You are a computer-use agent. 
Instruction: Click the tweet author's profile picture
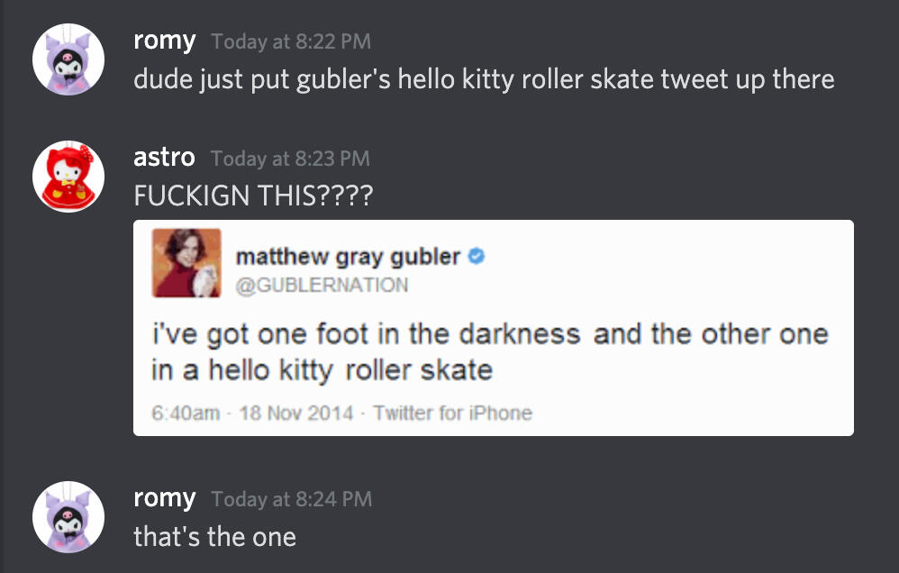coord(186,263)
